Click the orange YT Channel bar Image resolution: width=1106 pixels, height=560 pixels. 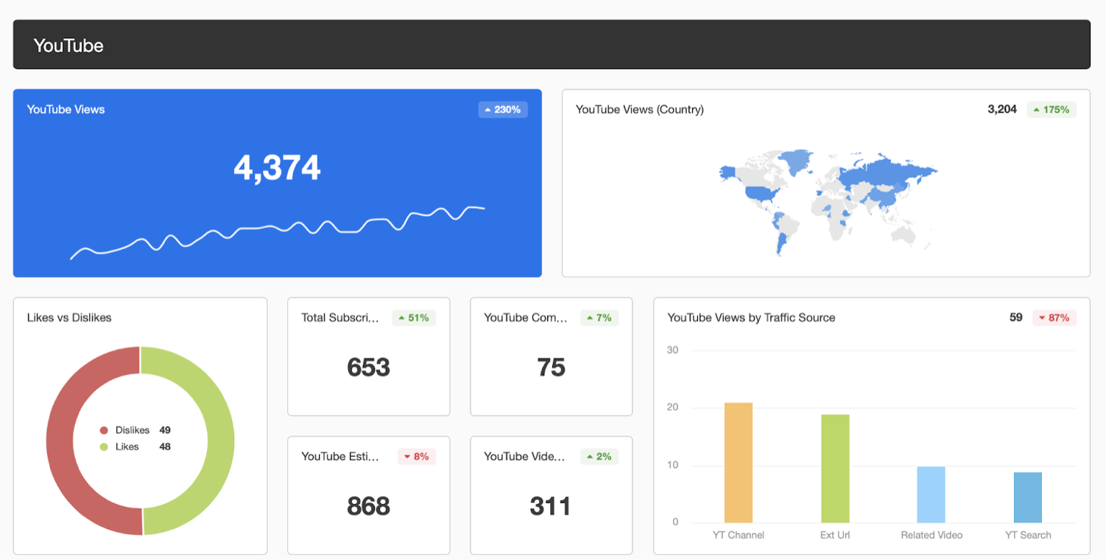click(x=737, y=464)
